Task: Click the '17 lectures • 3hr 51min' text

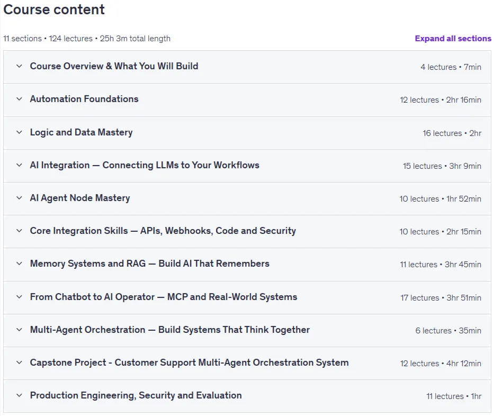Action: (441, 297)
